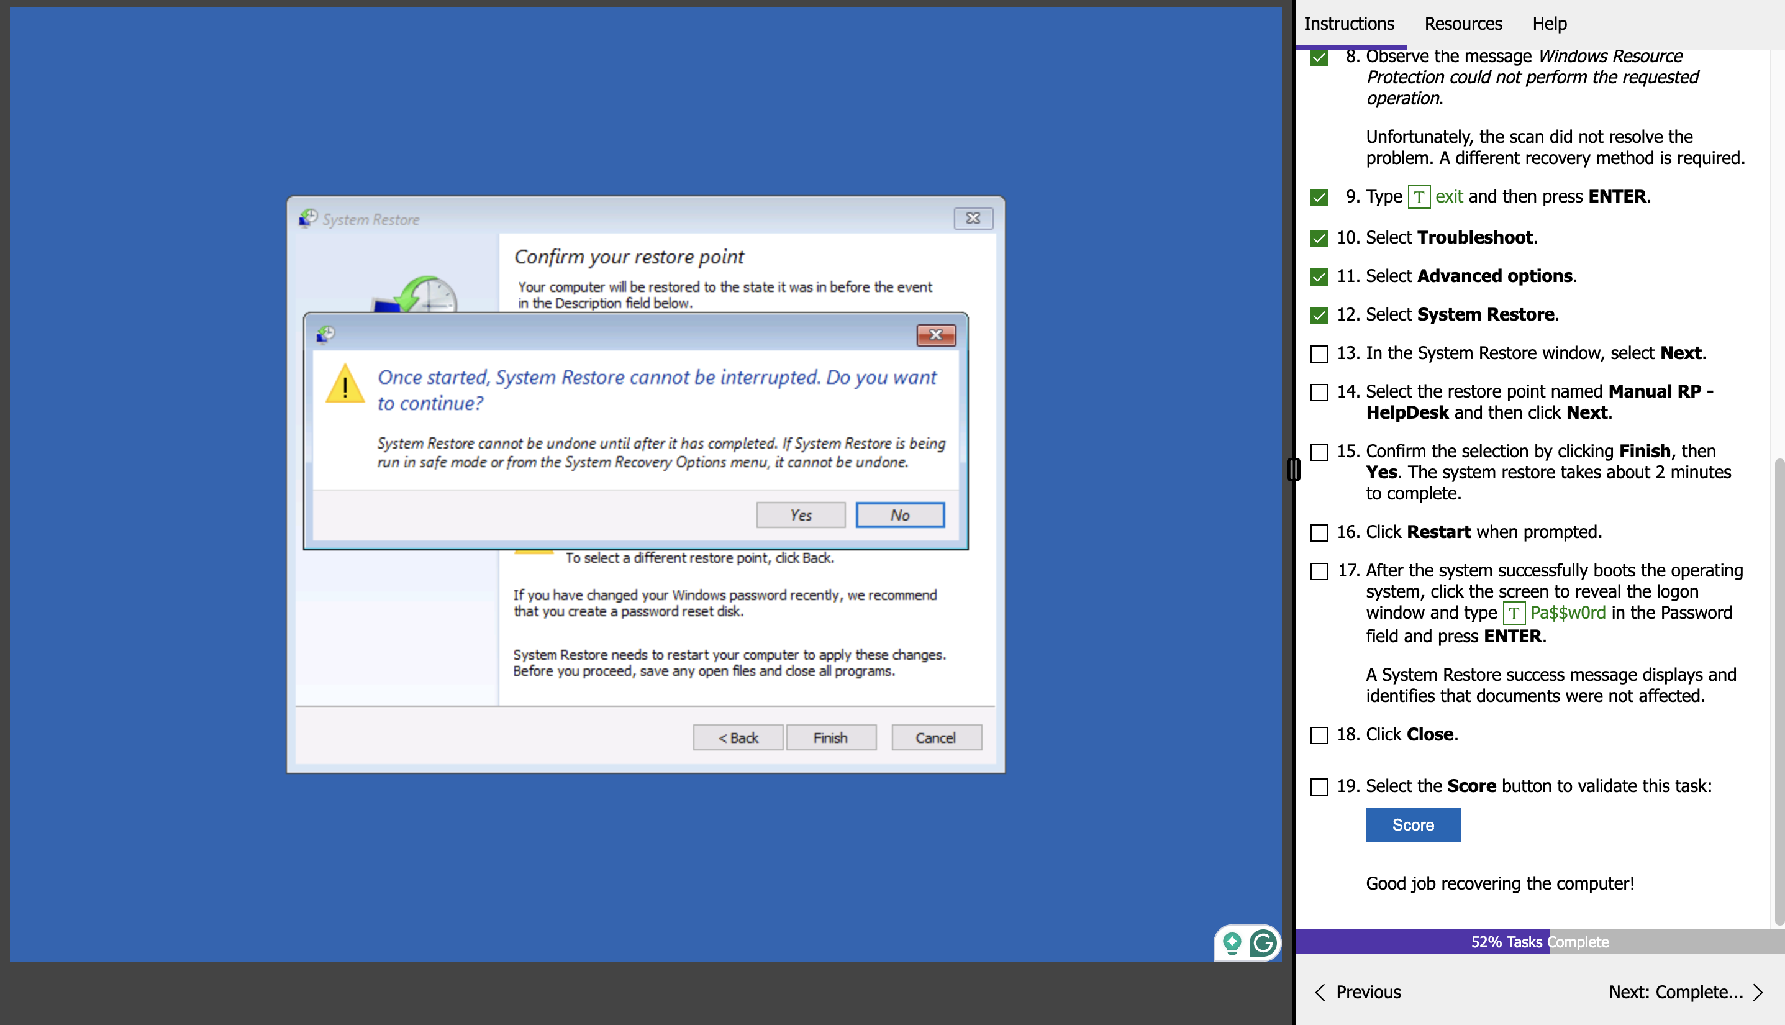Screen dimensions: 1785x1025
Task: Click the 52% Tasks Complete progress bar
Action: click(1539, 942)
